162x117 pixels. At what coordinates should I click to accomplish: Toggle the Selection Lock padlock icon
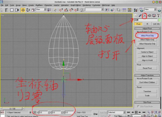coord(30,112)
